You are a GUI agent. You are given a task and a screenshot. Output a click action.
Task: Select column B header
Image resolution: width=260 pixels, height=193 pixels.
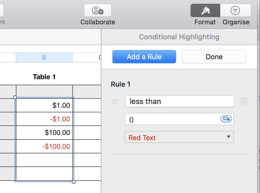click(x=44, y=57)
